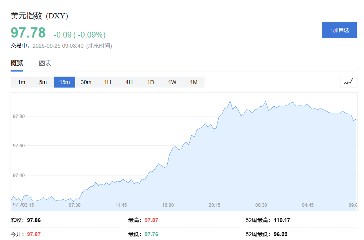Screen dimensions: 364x240
Task: View the weekly 1W chart
Action: pyautogui.click(x=172, y=82)
